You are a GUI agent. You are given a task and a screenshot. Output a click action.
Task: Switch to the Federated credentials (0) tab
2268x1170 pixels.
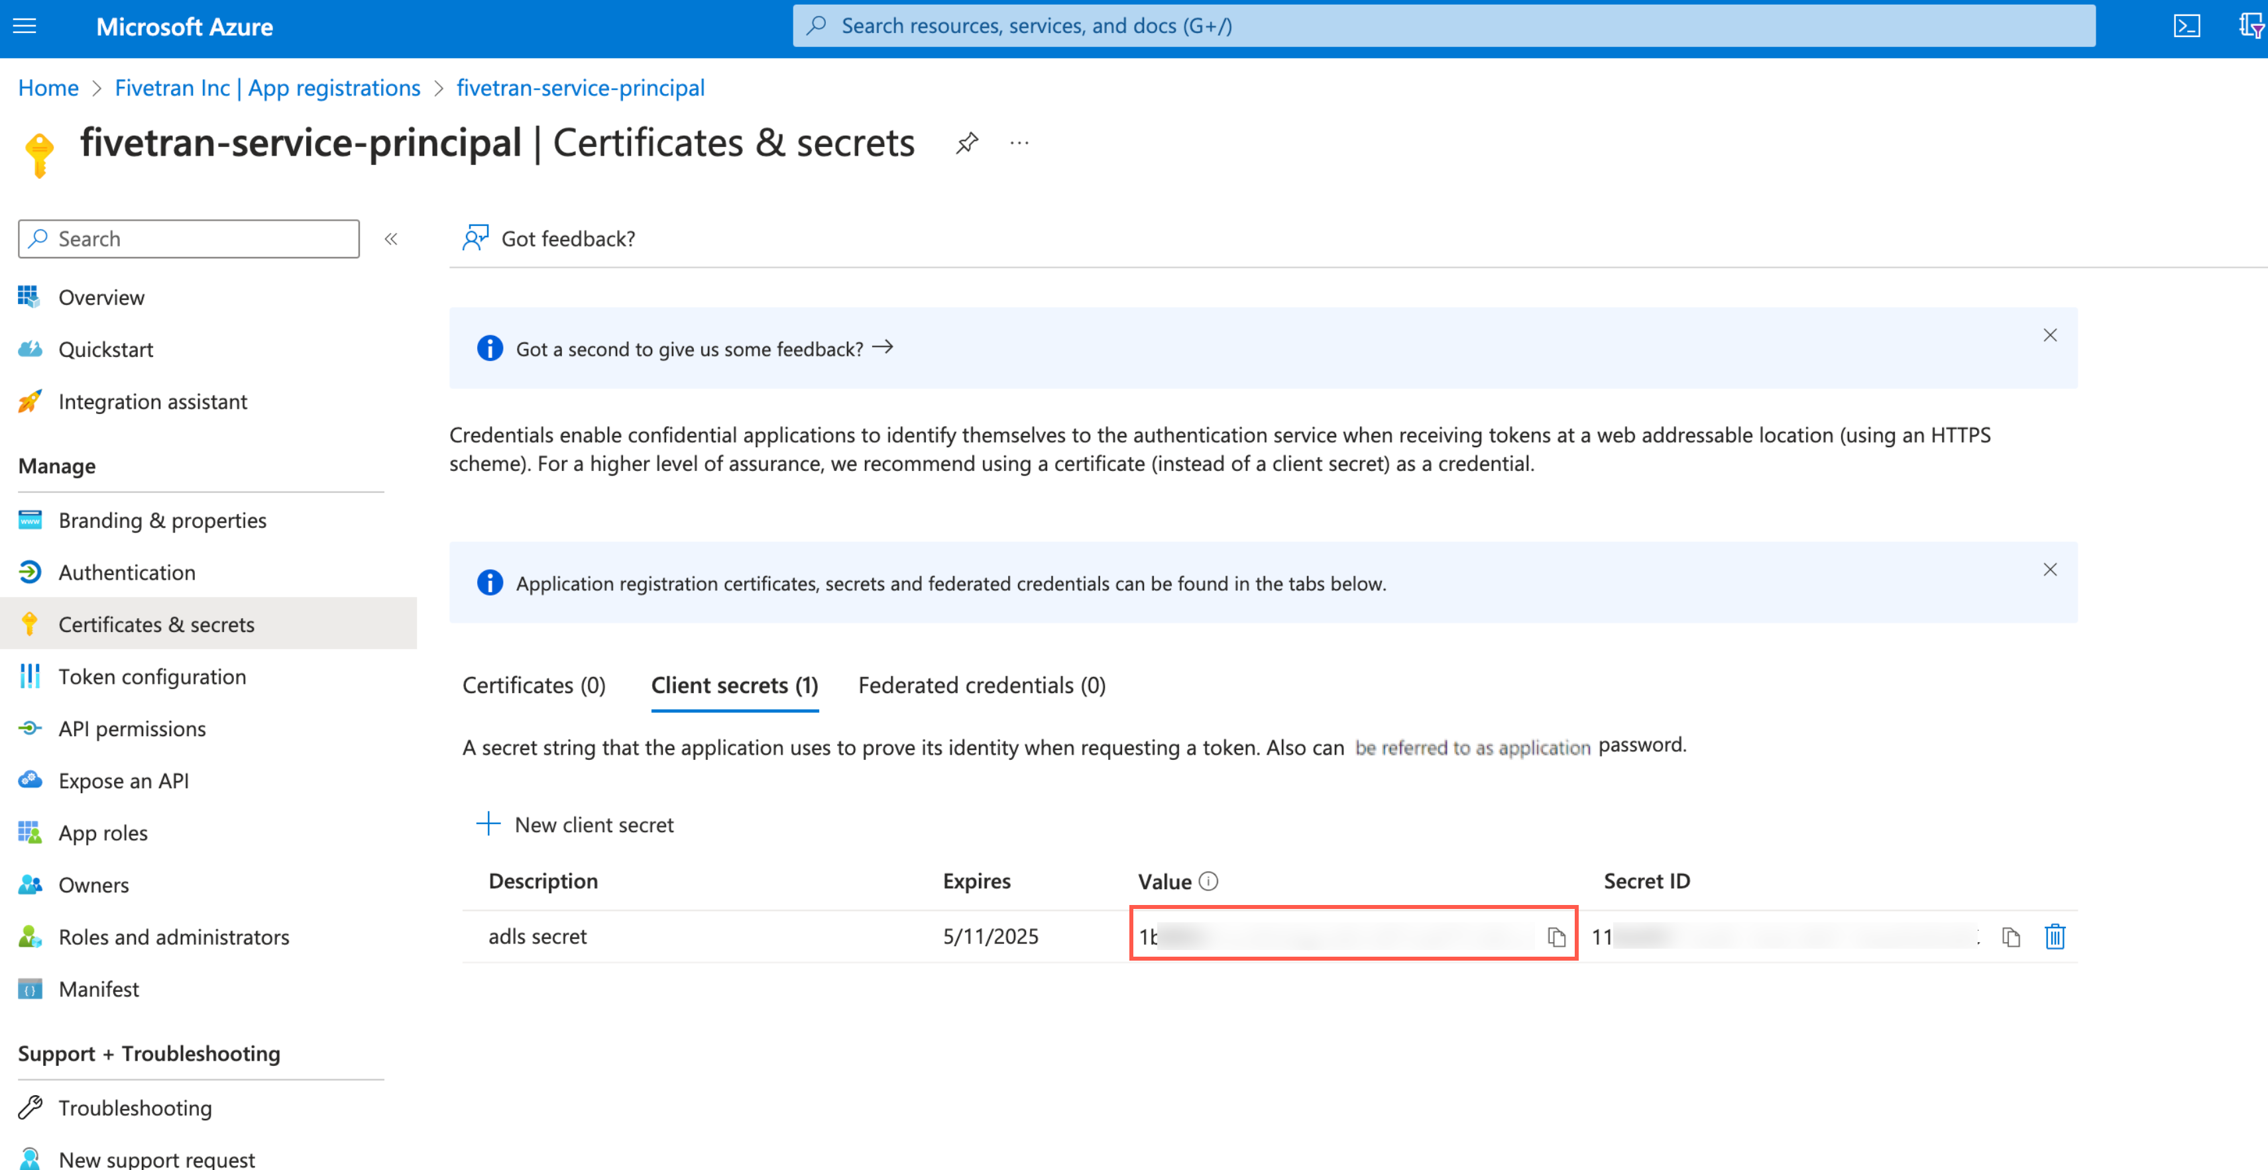click(x=982, y=685)
